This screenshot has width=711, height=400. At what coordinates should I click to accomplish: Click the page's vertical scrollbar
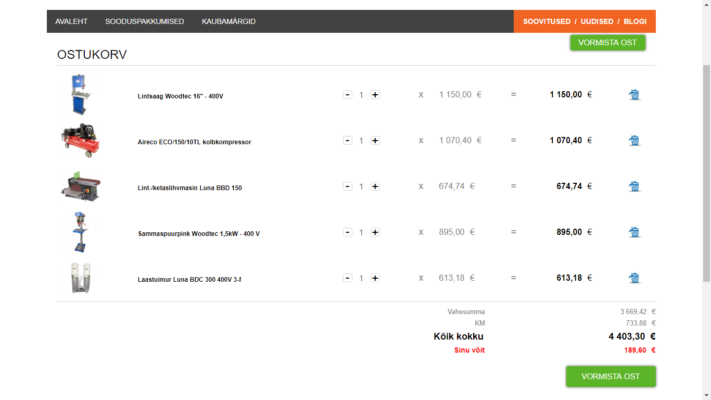[706, 172]
